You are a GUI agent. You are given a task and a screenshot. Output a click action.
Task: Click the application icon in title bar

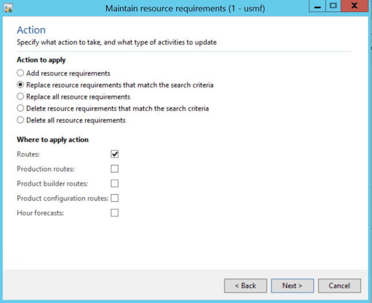click(x=8, y=8)
